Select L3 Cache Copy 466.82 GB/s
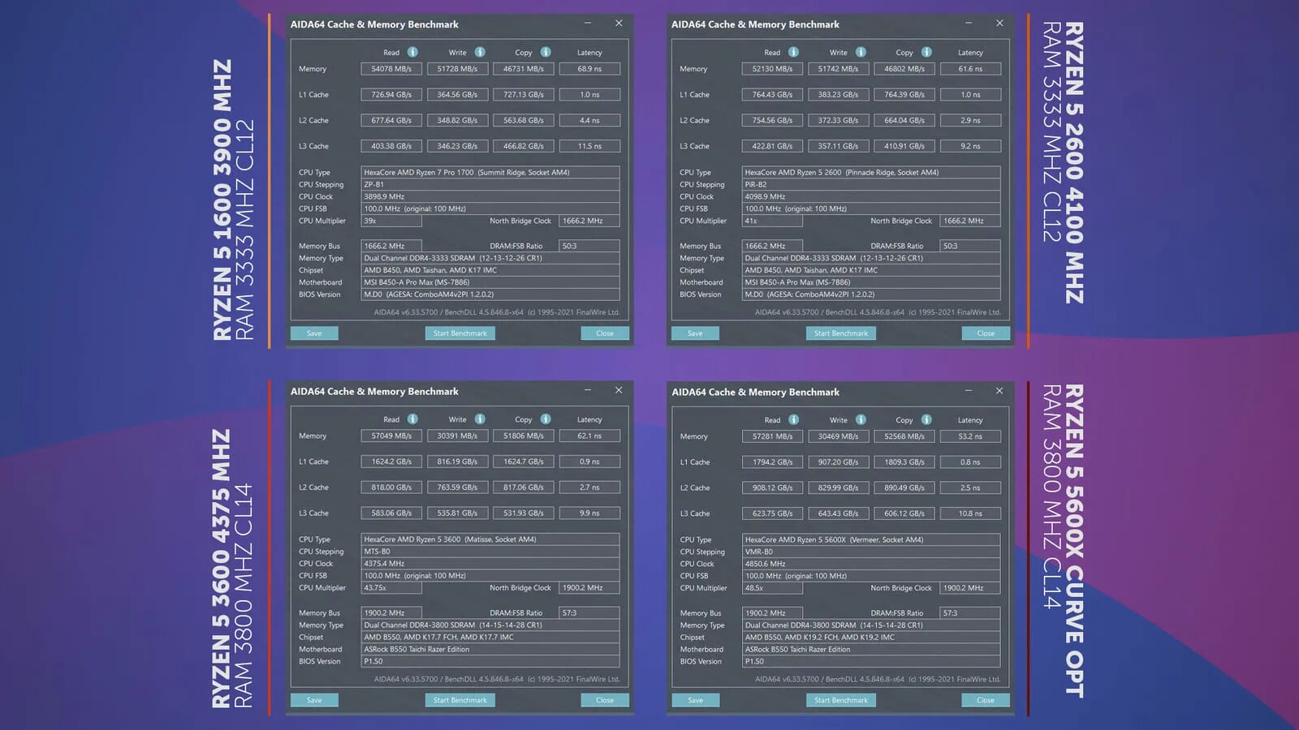Screen dimensions: 1299x730 coord(524,146)
